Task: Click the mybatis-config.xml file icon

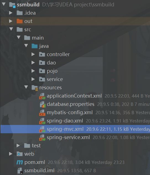Action: pos(42,113)
